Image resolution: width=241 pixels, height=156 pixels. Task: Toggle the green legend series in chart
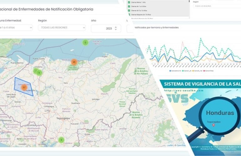(x=187, y=71)
